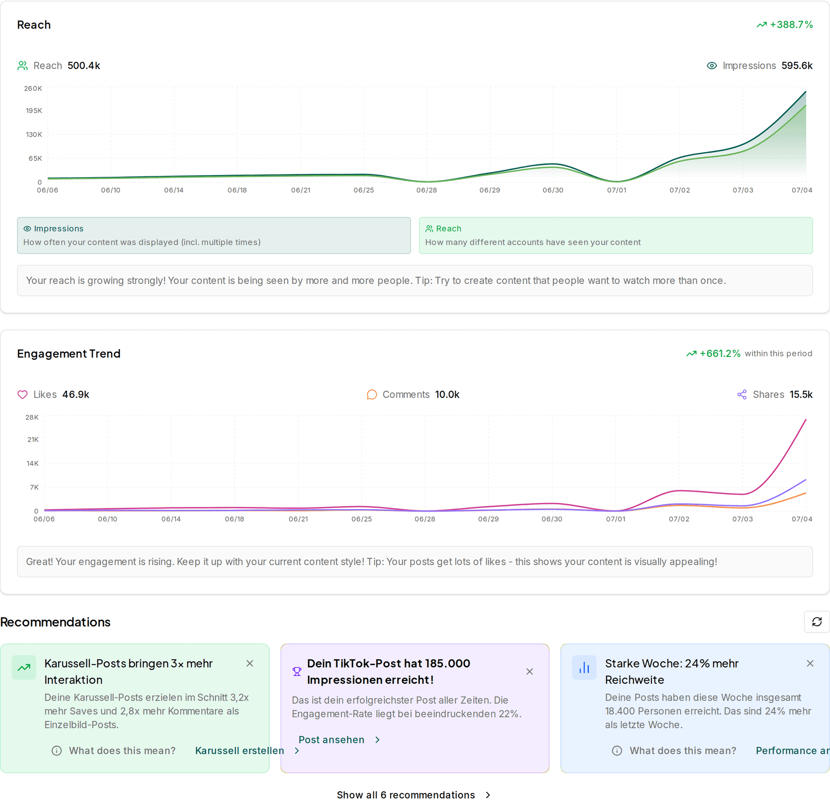Click the bar chart icon on Starke Woche card

coord(584,668)
